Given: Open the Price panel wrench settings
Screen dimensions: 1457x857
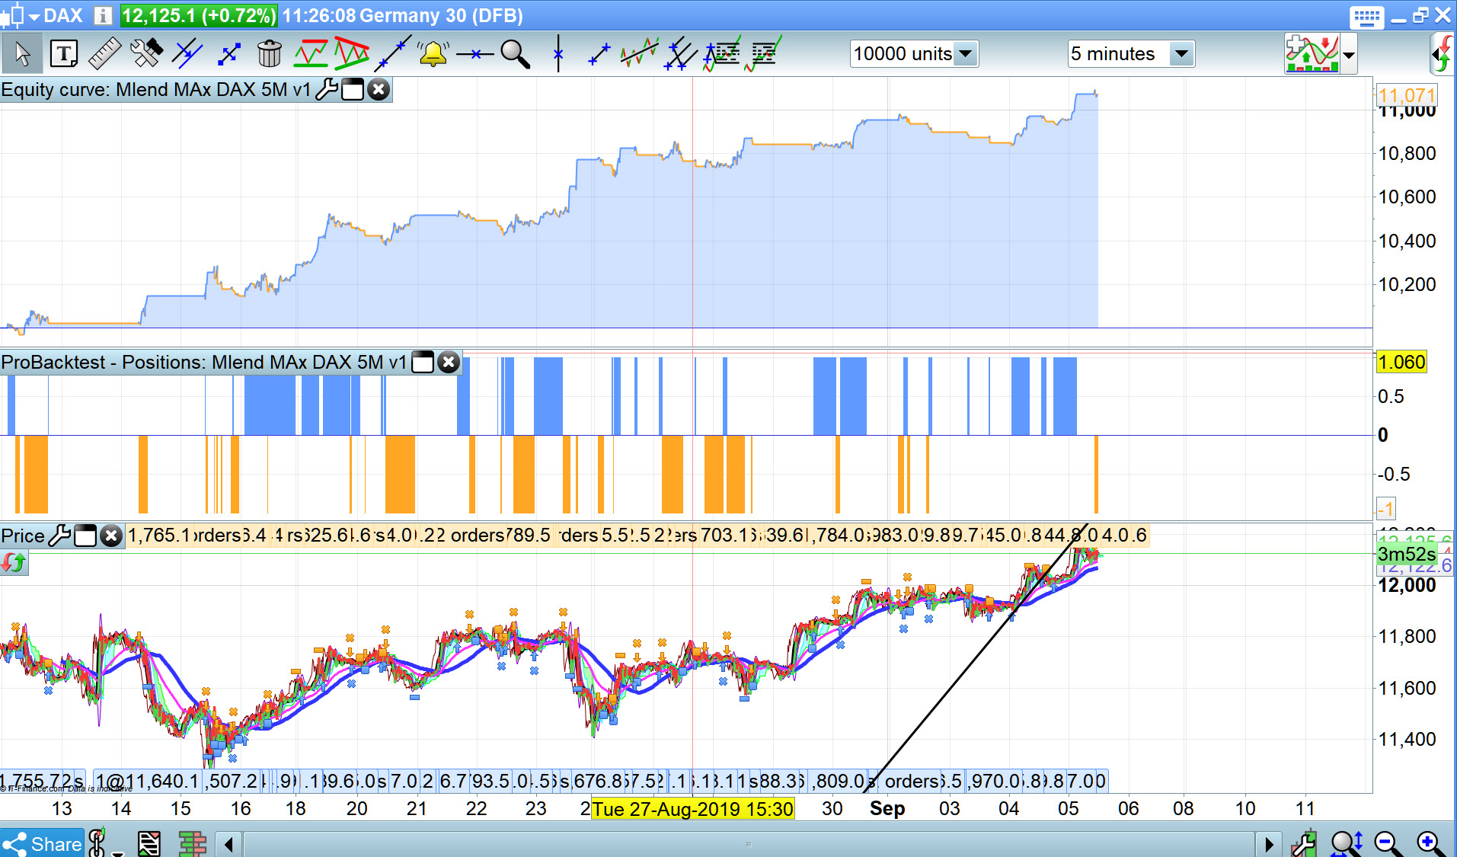Looking at the screenshot, I should click(x=60, y=536).
